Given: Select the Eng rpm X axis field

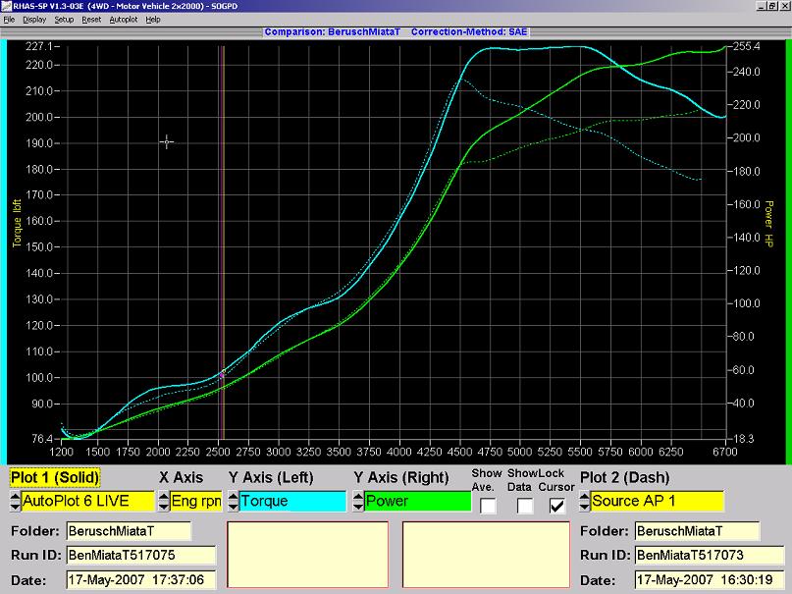Looking at the screenshot, I should 196,501.
